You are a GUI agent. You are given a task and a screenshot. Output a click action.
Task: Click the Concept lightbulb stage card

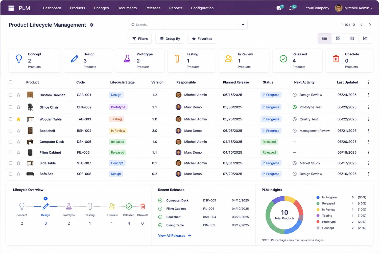[x=35, y=60]
